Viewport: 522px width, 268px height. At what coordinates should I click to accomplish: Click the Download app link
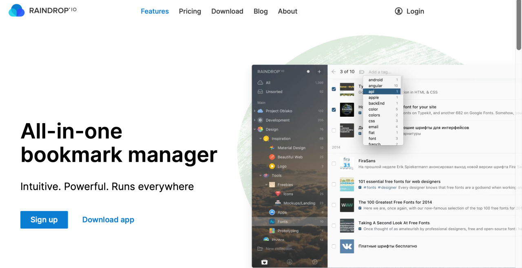(x=108, y=220)
